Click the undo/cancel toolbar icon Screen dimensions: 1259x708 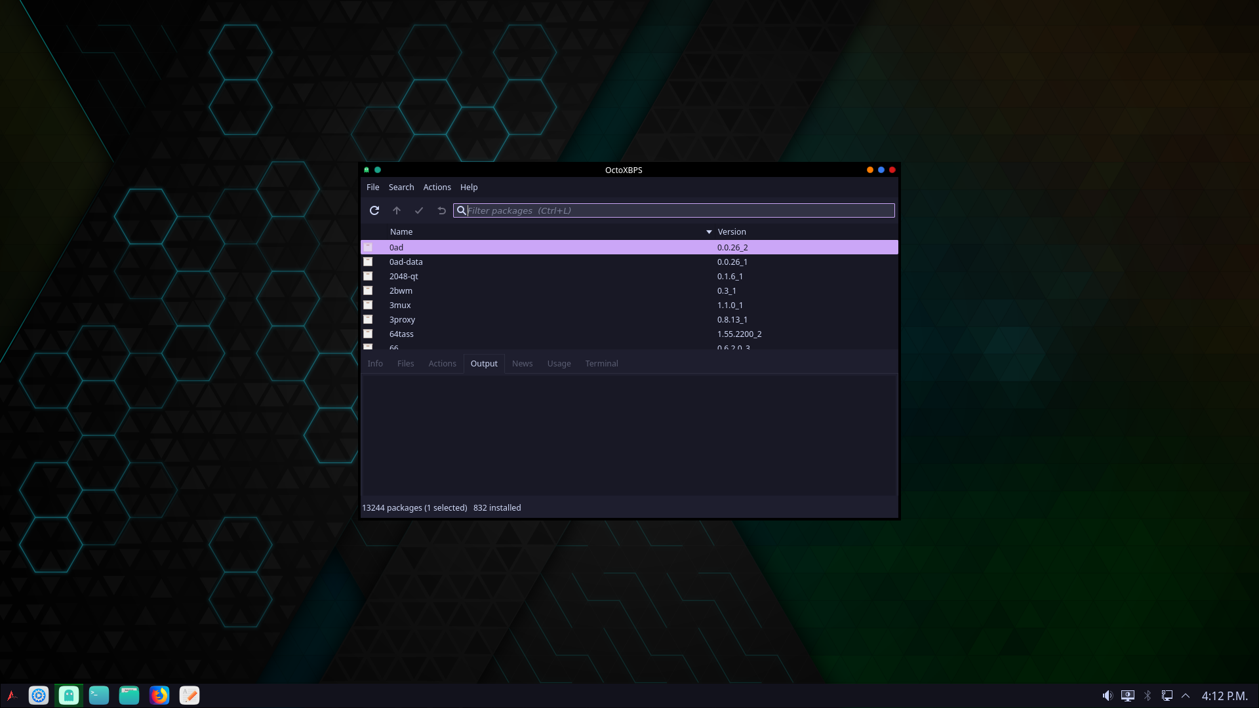[441, 210]
